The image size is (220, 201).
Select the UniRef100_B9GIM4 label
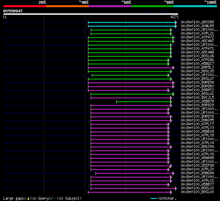(x=197, y=147)
